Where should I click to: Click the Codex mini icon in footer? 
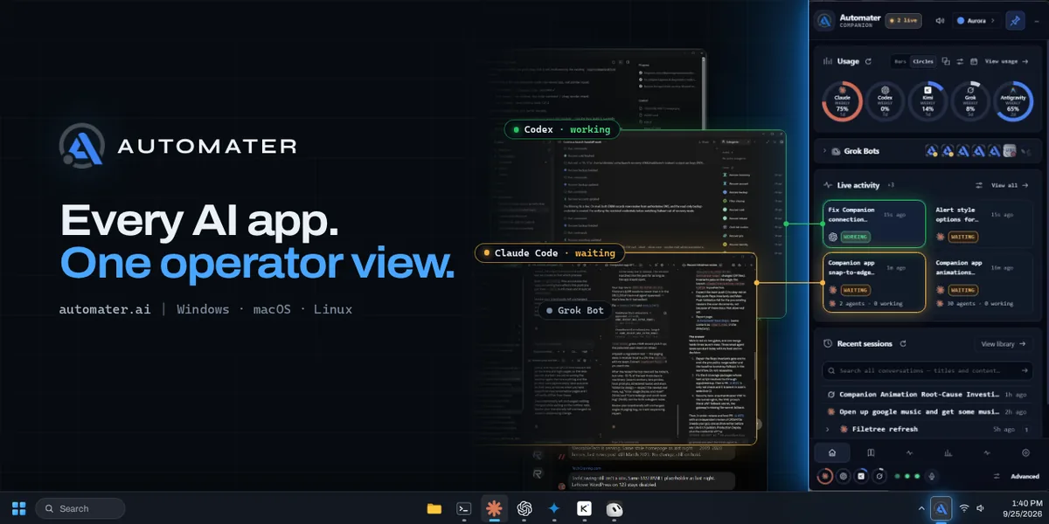coord(844,476)
